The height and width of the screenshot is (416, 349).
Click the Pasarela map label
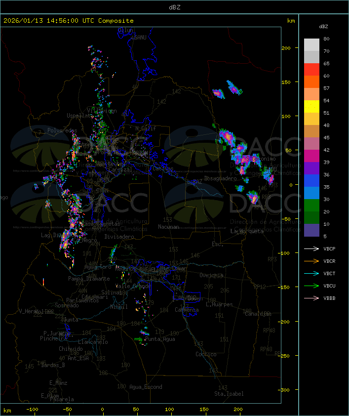pos(62,399)
